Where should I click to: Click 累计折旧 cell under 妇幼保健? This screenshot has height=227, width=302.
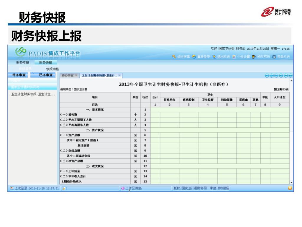(x=227, y=145)
